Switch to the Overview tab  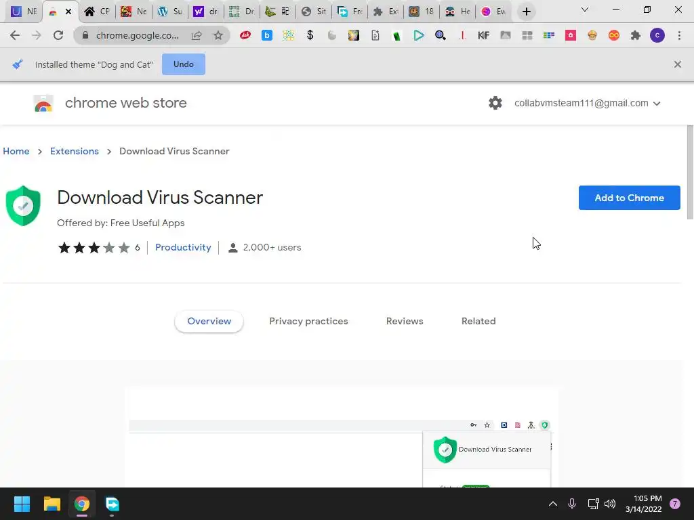[209, 321]
